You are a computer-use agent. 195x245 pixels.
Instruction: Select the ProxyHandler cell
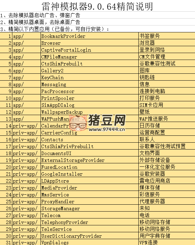90,201
